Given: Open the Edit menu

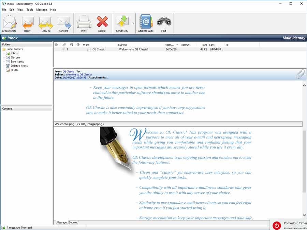Looking at the screenshot, I should point(12,10).
